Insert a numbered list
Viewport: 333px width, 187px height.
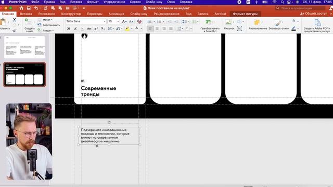pos(159,22)
